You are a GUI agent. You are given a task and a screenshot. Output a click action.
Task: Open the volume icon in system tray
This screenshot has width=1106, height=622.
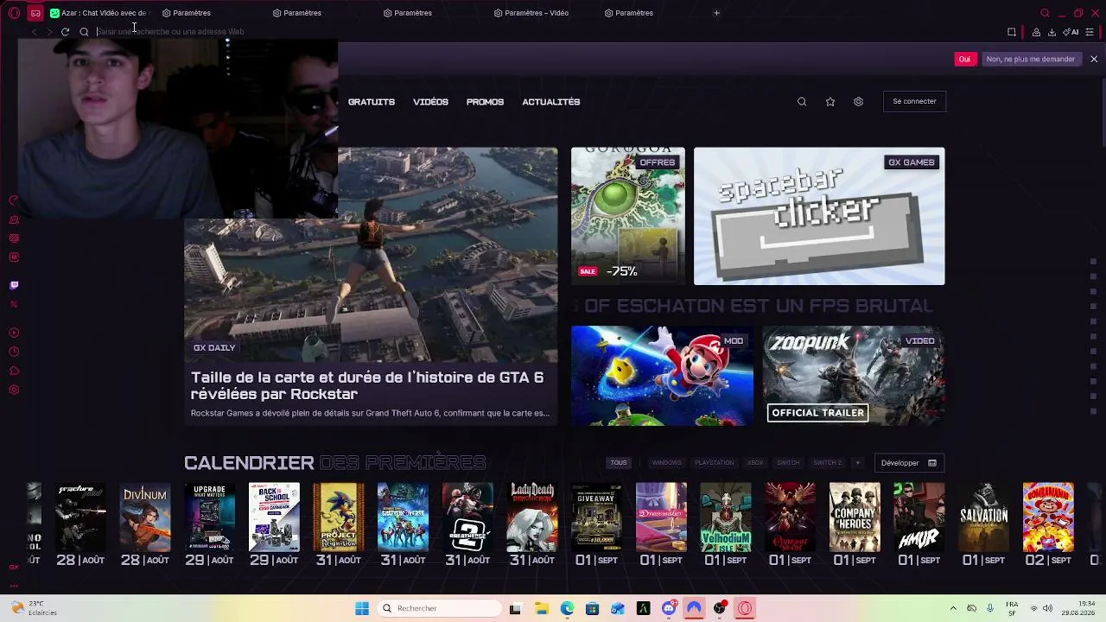coord(1047,608)
